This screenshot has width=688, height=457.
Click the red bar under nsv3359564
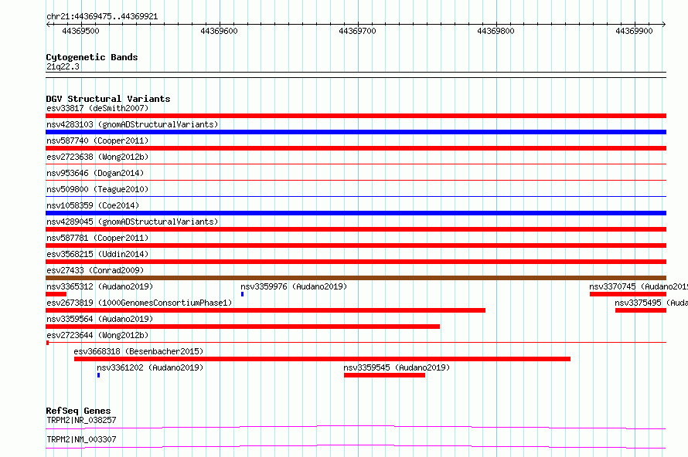pos(243,327)
